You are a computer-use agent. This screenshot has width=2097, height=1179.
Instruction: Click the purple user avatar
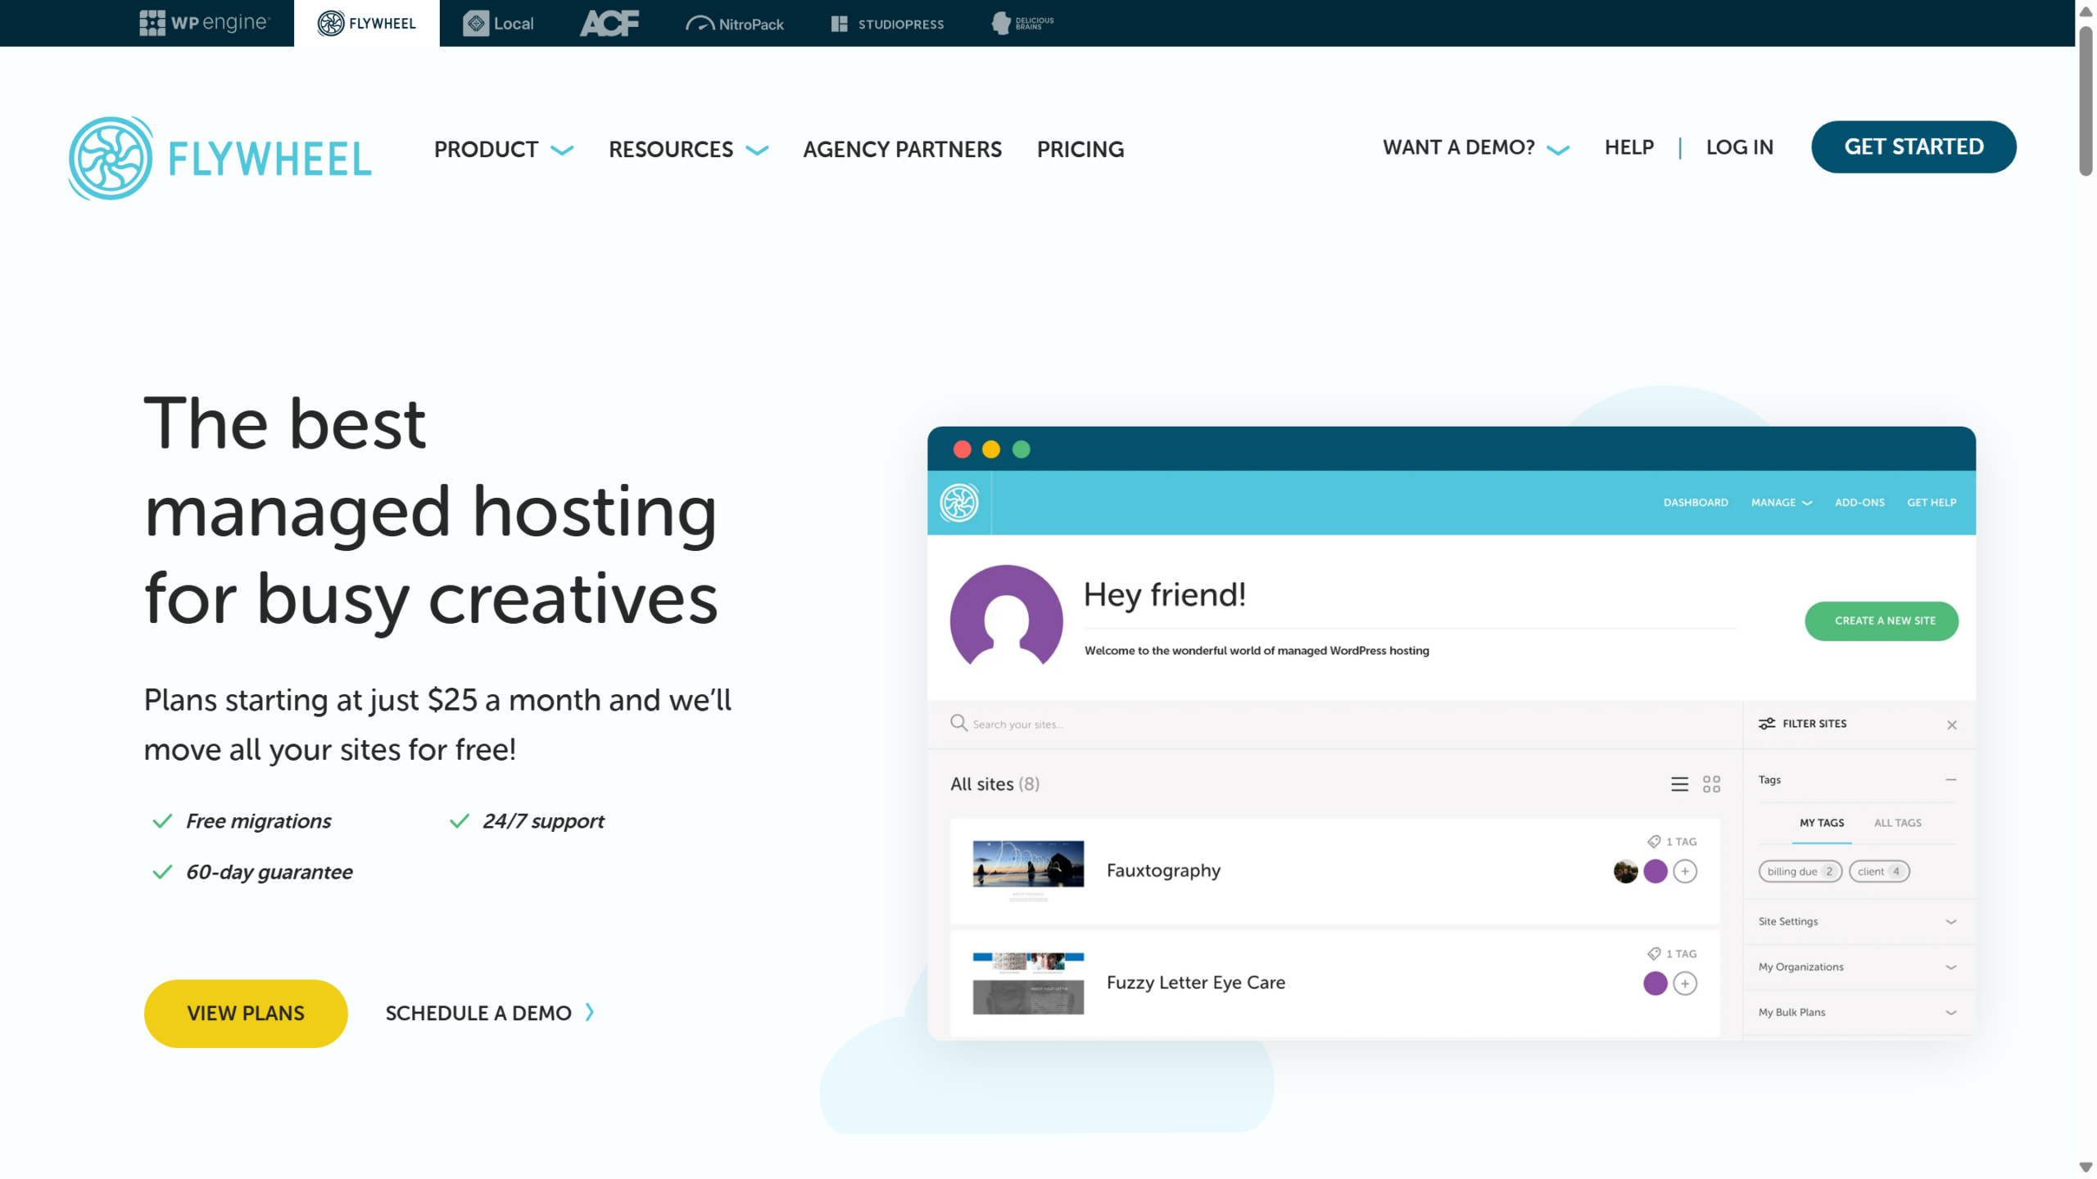pos(1006,615)
